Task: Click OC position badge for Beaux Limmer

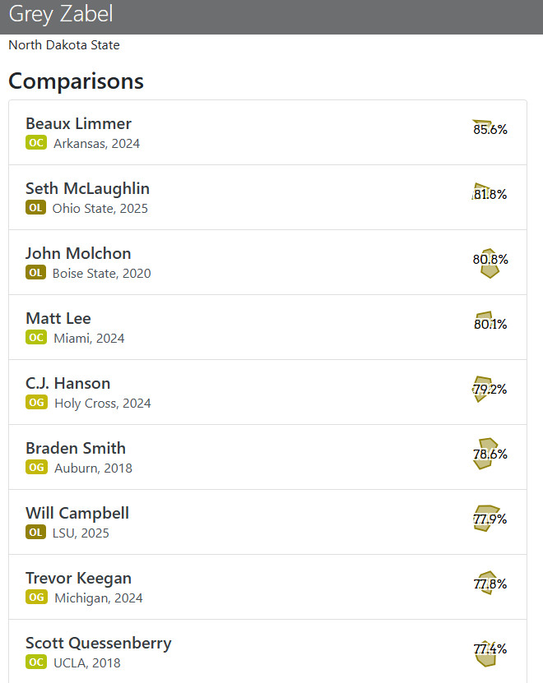Action: (x=35, y=143)
